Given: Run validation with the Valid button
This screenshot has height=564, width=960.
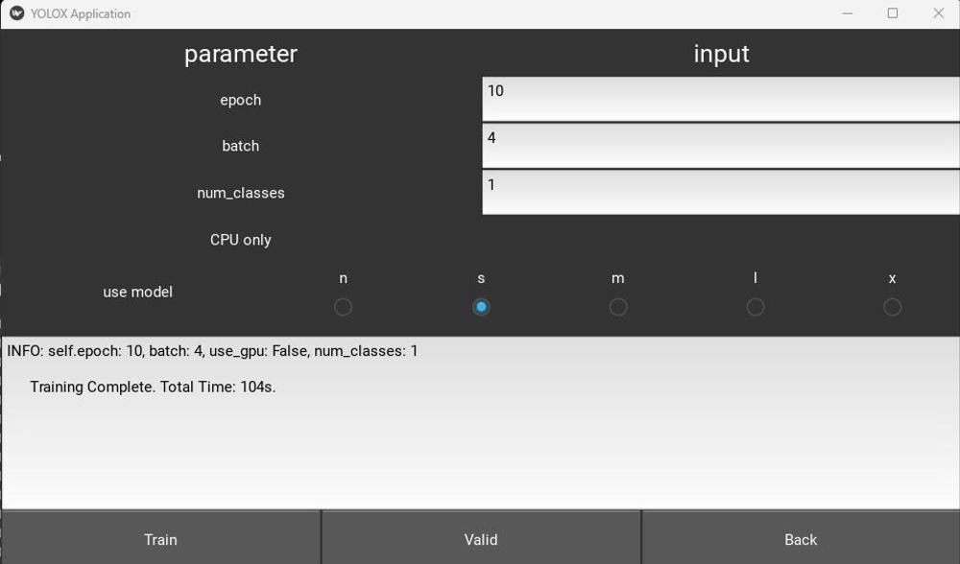Looking at the screenshot, I should pyautogui.click(x=481, y=538).
